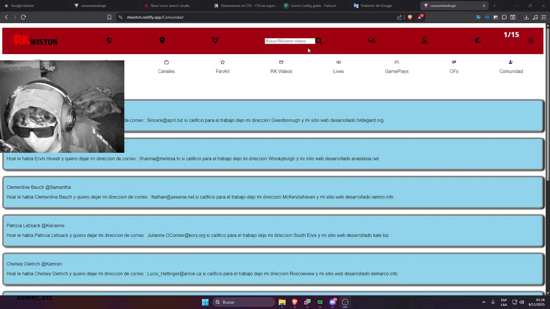Switch to the Google Gemini browser tab
This screenshot has height=309, width=550.
34,6
